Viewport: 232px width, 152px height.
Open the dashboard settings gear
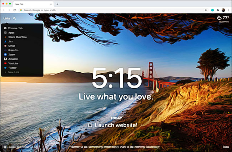click(5, 147)
